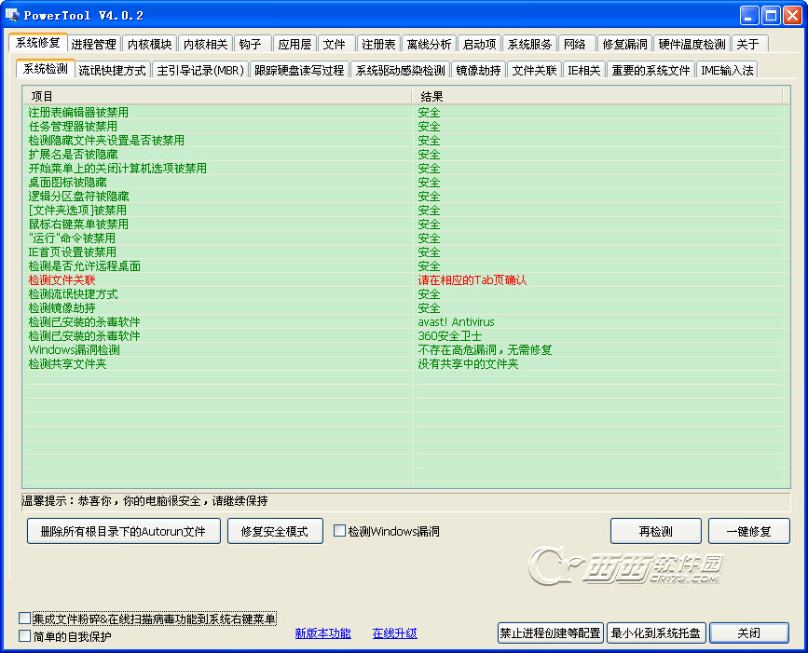Select the red 检测文件关联 result row
Viewport: 808px width, 653px height.
[x=406, y=280]
